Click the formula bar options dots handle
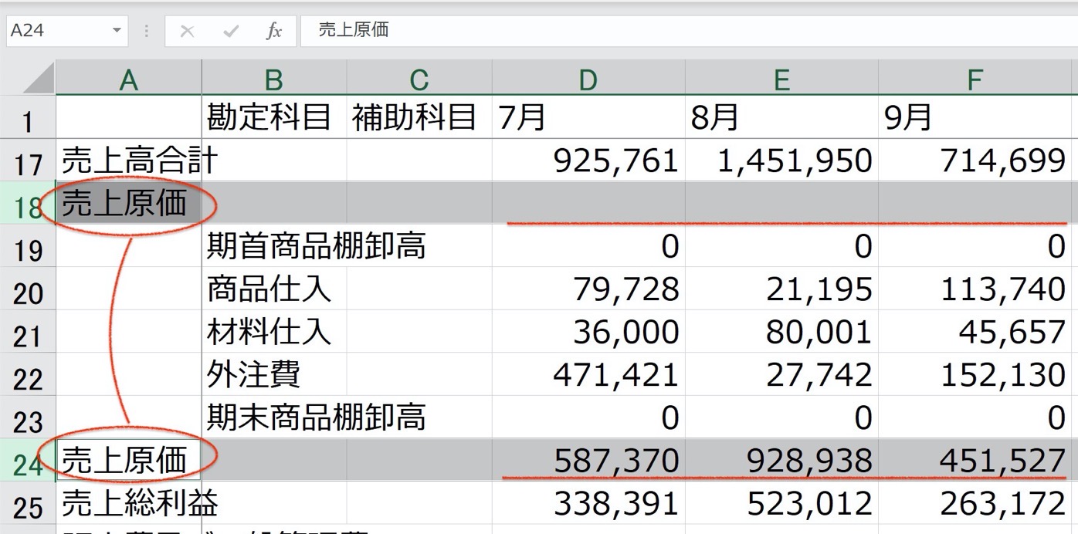This screenshot has width=1078, height=534. coord(147,32)
